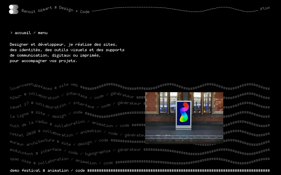281x175 pixels.
Task: Click the intro paragraph about Designer et développeur
Action: [67, 52]
